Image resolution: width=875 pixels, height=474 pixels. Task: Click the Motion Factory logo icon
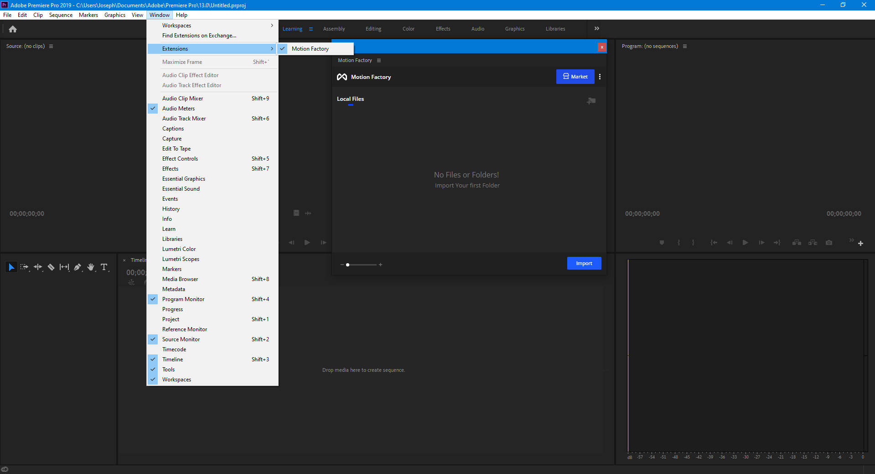click(342, 77)
